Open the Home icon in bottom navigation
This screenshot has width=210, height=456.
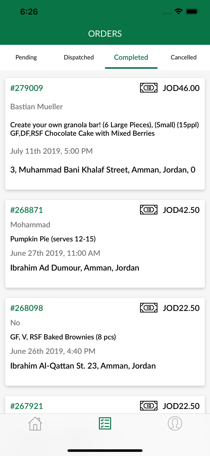35,423
